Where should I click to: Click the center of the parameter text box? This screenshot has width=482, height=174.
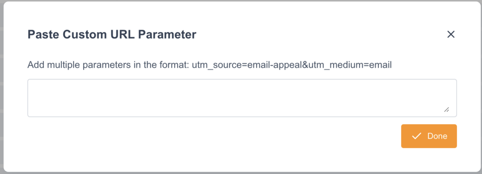click(x=242, y=98)
